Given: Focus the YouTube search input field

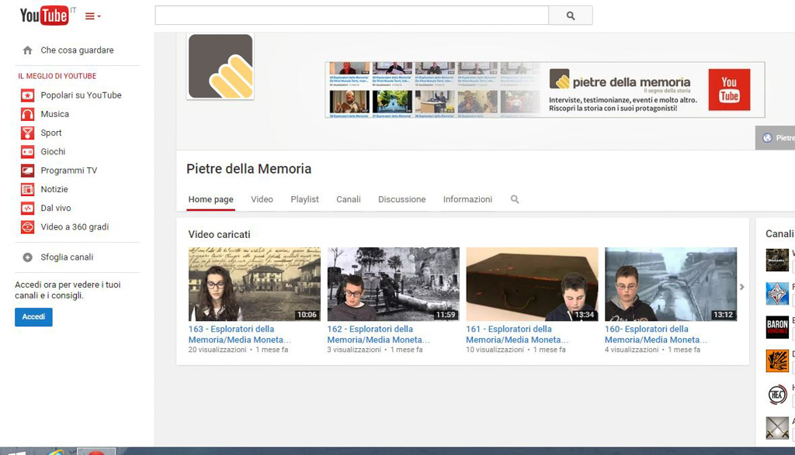Looking at the screenshot, I should pos(351,16).
